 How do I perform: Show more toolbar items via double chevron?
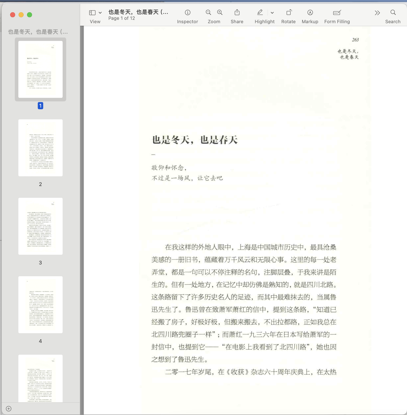click(377, 13)
